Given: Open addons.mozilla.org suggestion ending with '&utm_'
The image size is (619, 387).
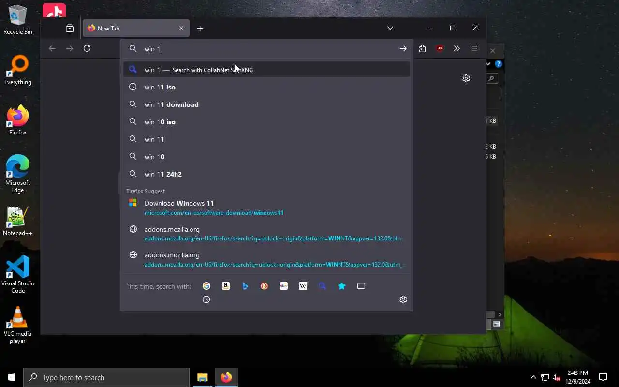Looking at the screenshot, I should (x=266, y=259).
